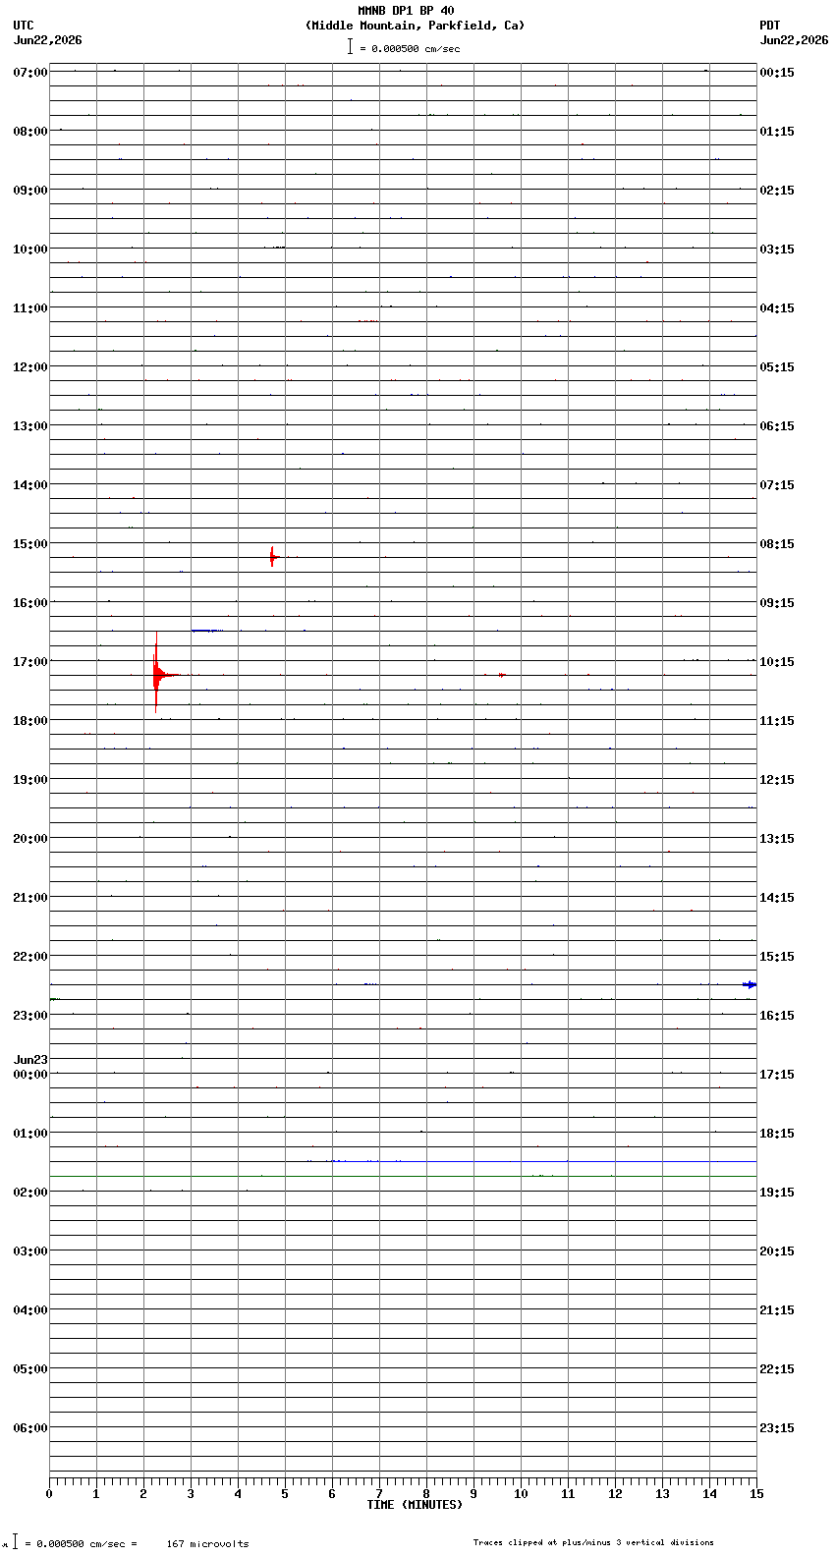Click the small red seismic event near 15:00
Image resolution: width=835 pixels, height=1556 pixels.
(x=273, y=557)
